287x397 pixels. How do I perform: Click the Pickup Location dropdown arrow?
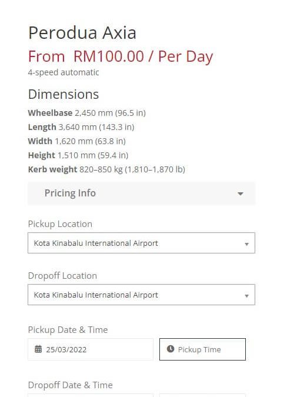pyautogui.click(x=247, y=244)
